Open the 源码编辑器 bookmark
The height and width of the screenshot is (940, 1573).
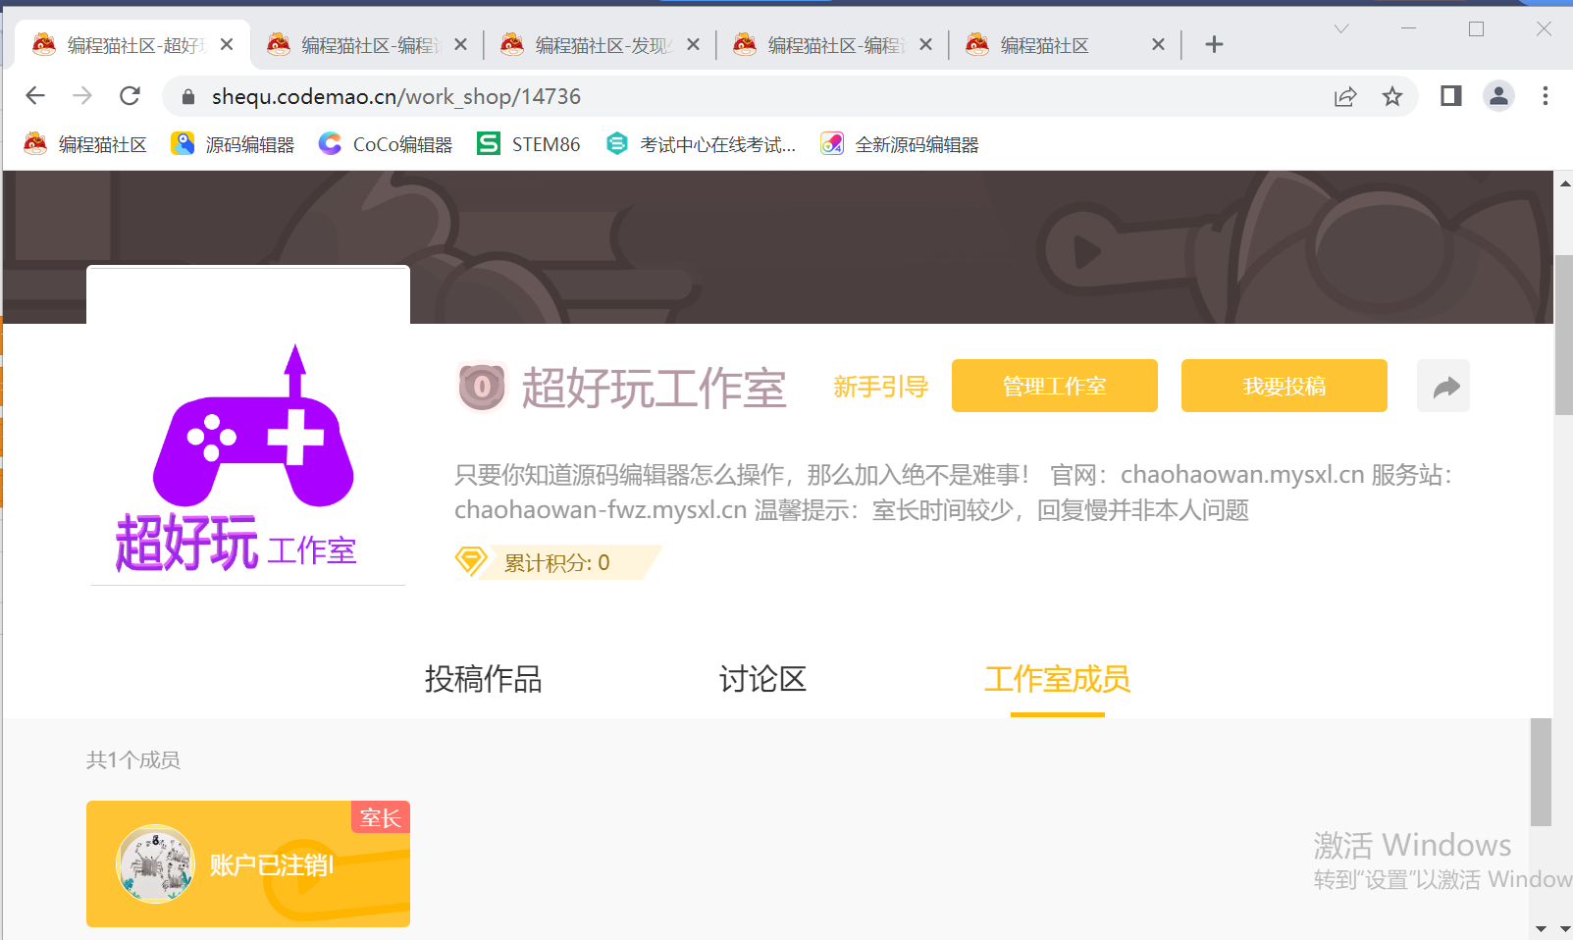(x=233, y=144)
